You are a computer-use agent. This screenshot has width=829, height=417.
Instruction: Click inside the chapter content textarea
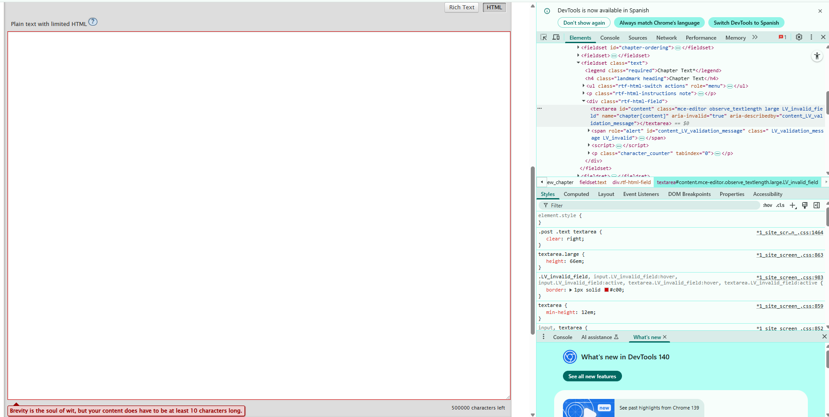(x=259, y=215)
